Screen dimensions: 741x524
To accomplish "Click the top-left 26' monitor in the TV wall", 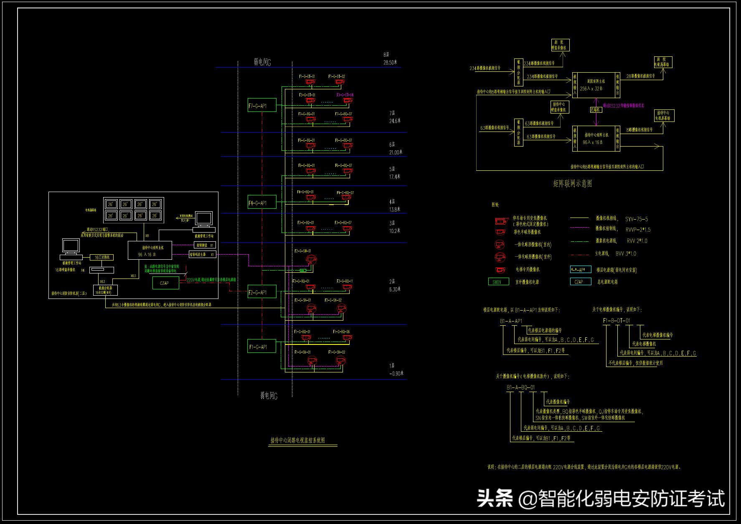I will tap(111, 204).
